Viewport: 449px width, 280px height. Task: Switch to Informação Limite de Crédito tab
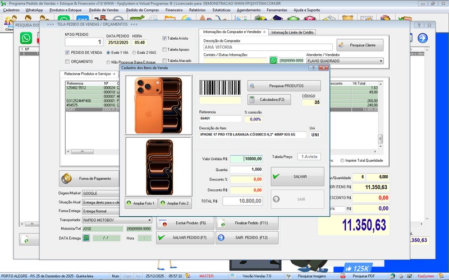coord(292,32)
